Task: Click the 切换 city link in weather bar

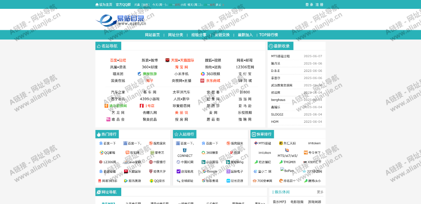Action: (146, 5)
